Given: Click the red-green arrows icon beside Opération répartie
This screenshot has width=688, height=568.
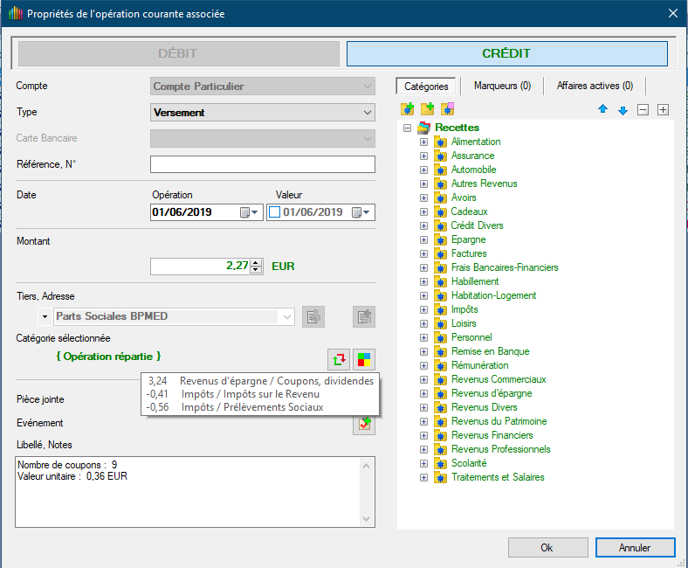Looking at the screenshot, I should click(x=339, y=359).
